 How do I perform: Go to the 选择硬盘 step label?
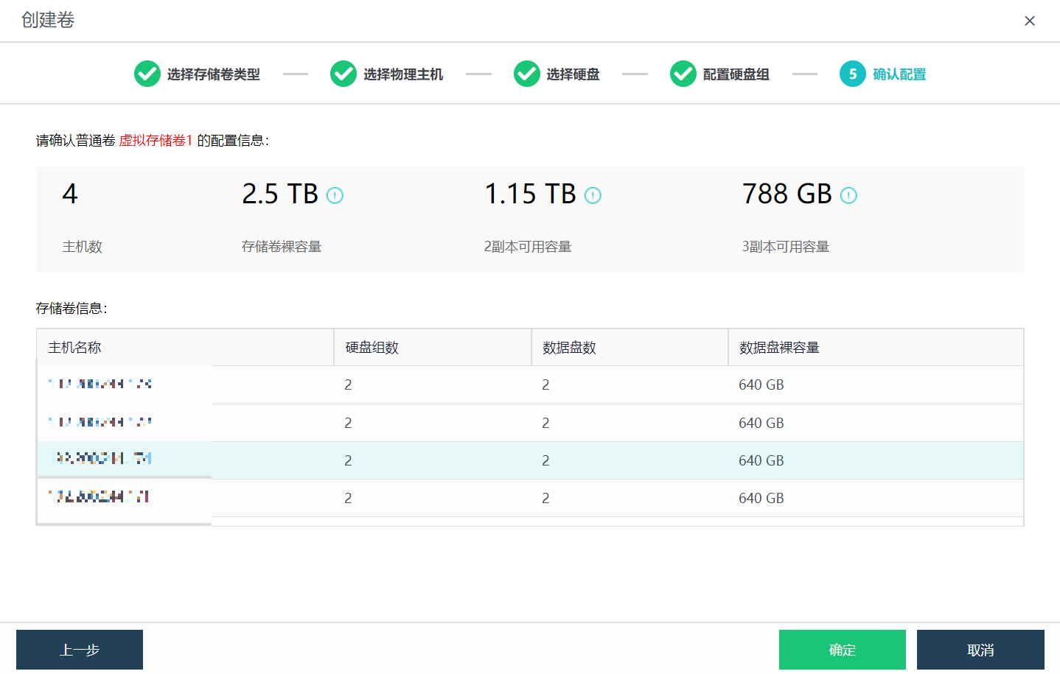coord(573,74)
